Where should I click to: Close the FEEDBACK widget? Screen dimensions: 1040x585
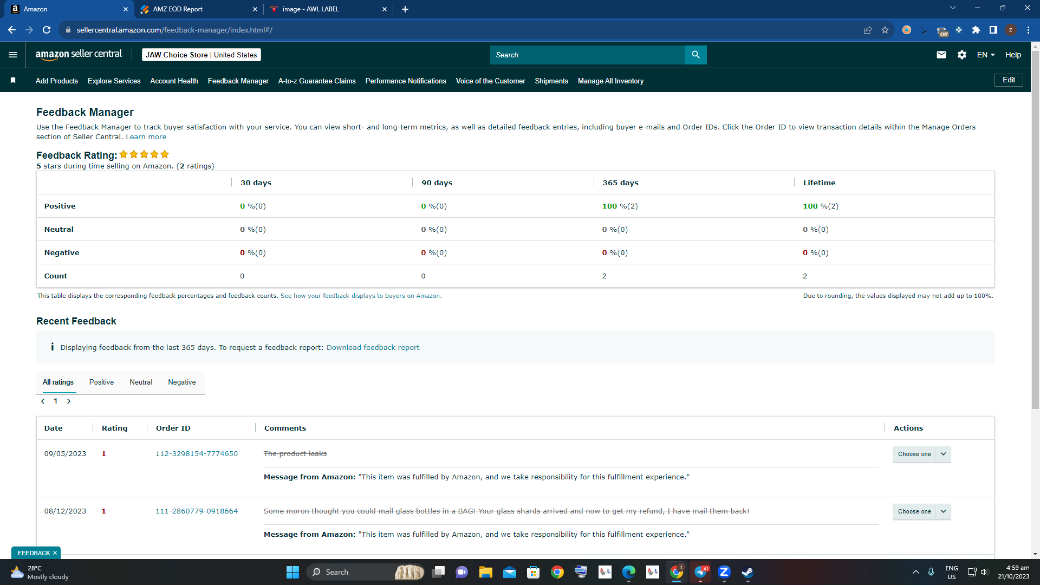pyautogui.click(x=55, y=553)
